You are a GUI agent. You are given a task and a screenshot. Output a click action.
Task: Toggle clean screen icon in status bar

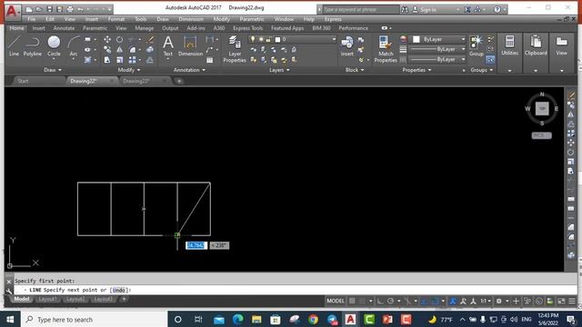click(561, 301)
